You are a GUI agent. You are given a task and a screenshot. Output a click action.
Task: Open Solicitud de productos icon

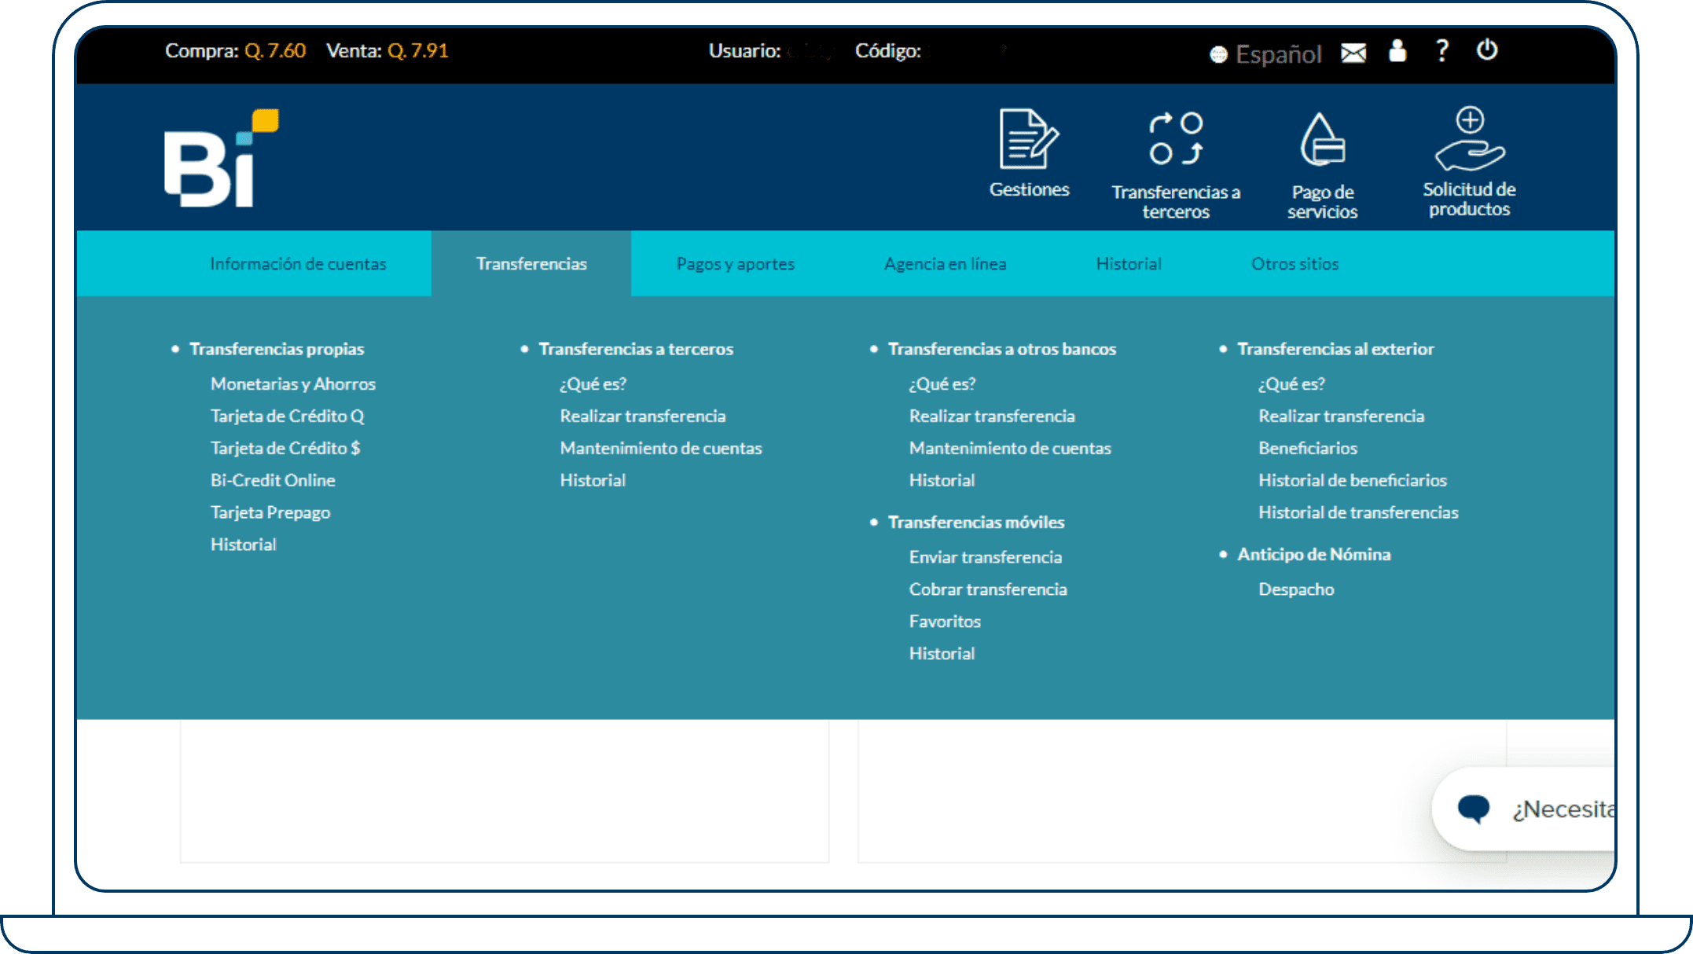pos(1469,138)
